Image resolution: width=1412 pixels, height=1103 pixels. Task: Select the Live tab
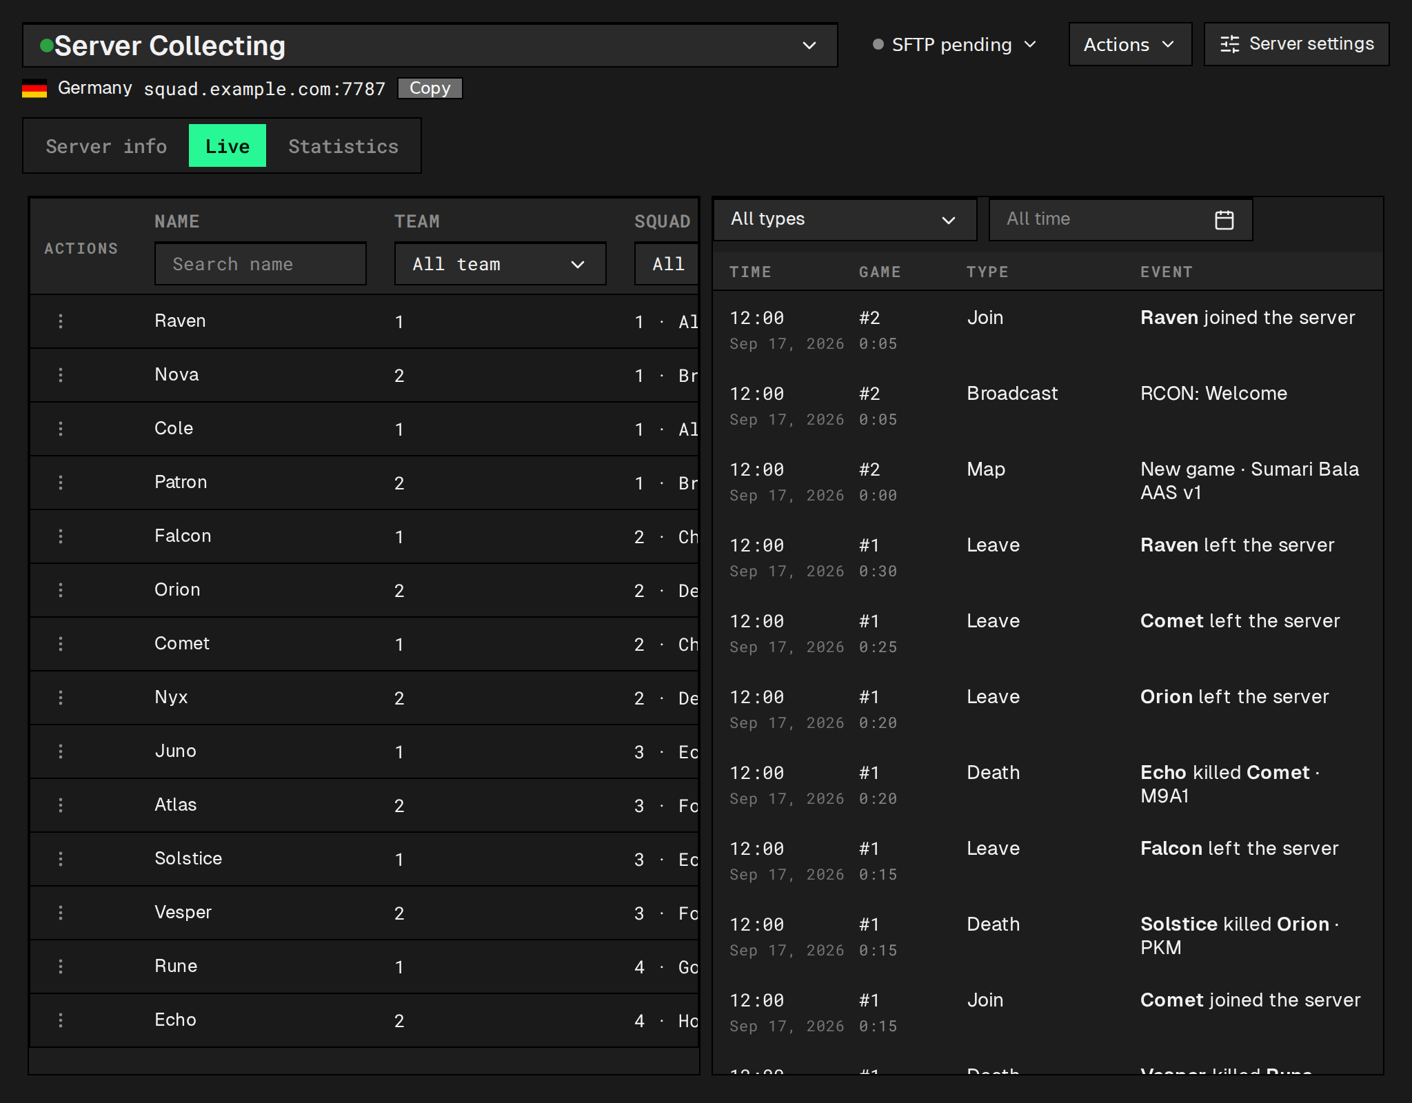click(x=228, y=146)
